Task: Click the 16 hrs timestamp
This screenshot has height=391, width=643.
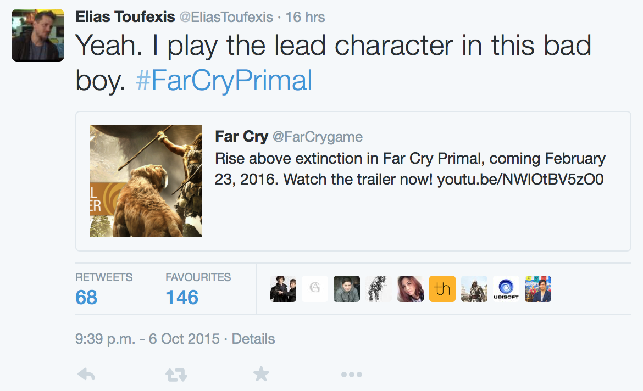Action: coord(306,17)
